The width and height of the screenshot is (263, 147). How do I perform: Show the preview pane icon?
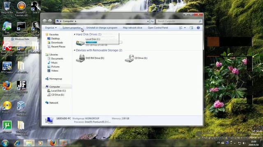point(191,28)
